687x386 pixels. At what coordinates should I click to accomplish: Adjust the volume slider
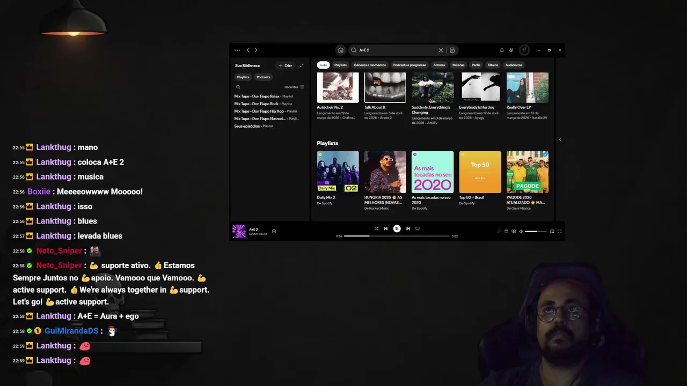click(x=536, y=232)
